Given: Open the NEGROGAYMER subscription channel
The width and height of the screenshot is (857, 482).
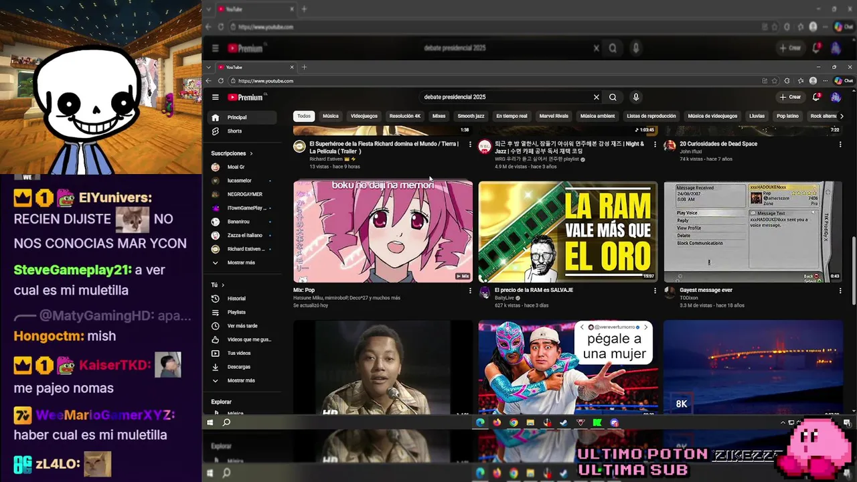Looking at the screenshot, I should click(244, 194).
